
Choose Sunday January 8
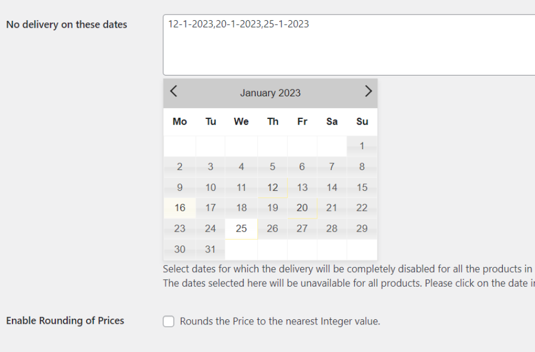click(x=362, y=167)
